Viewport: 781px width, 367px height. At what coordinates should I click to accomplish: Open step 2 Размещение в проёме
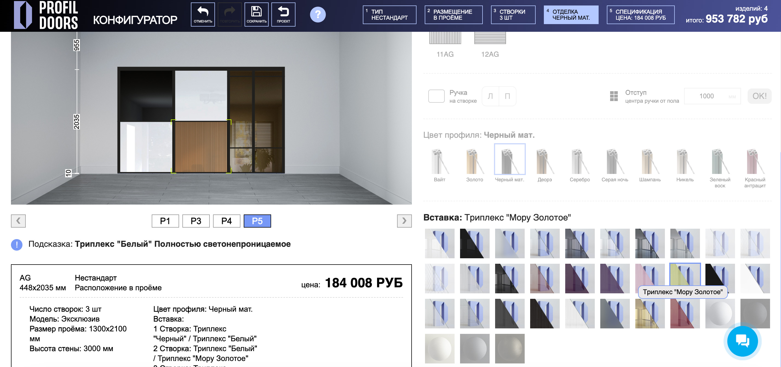pyautogui.click(x=453, y=15)
